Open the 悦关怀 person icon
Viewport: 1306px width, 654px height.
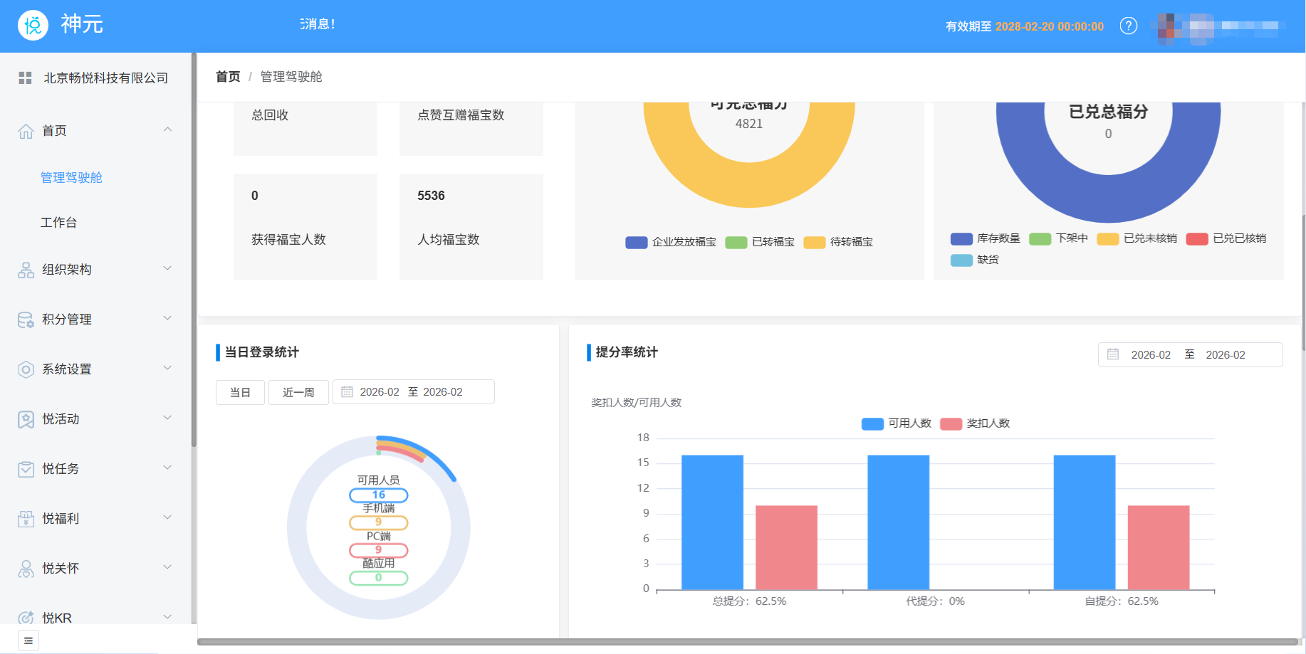click(x=25, y=568)
